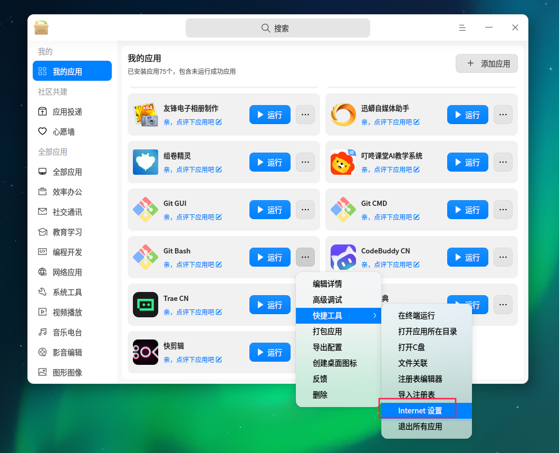
Task: Click the Git GUI app icon
Action: pos(146,210)
